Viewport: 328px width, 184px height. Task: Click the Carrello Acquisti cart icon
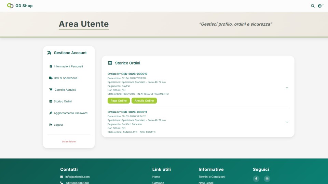51,90
